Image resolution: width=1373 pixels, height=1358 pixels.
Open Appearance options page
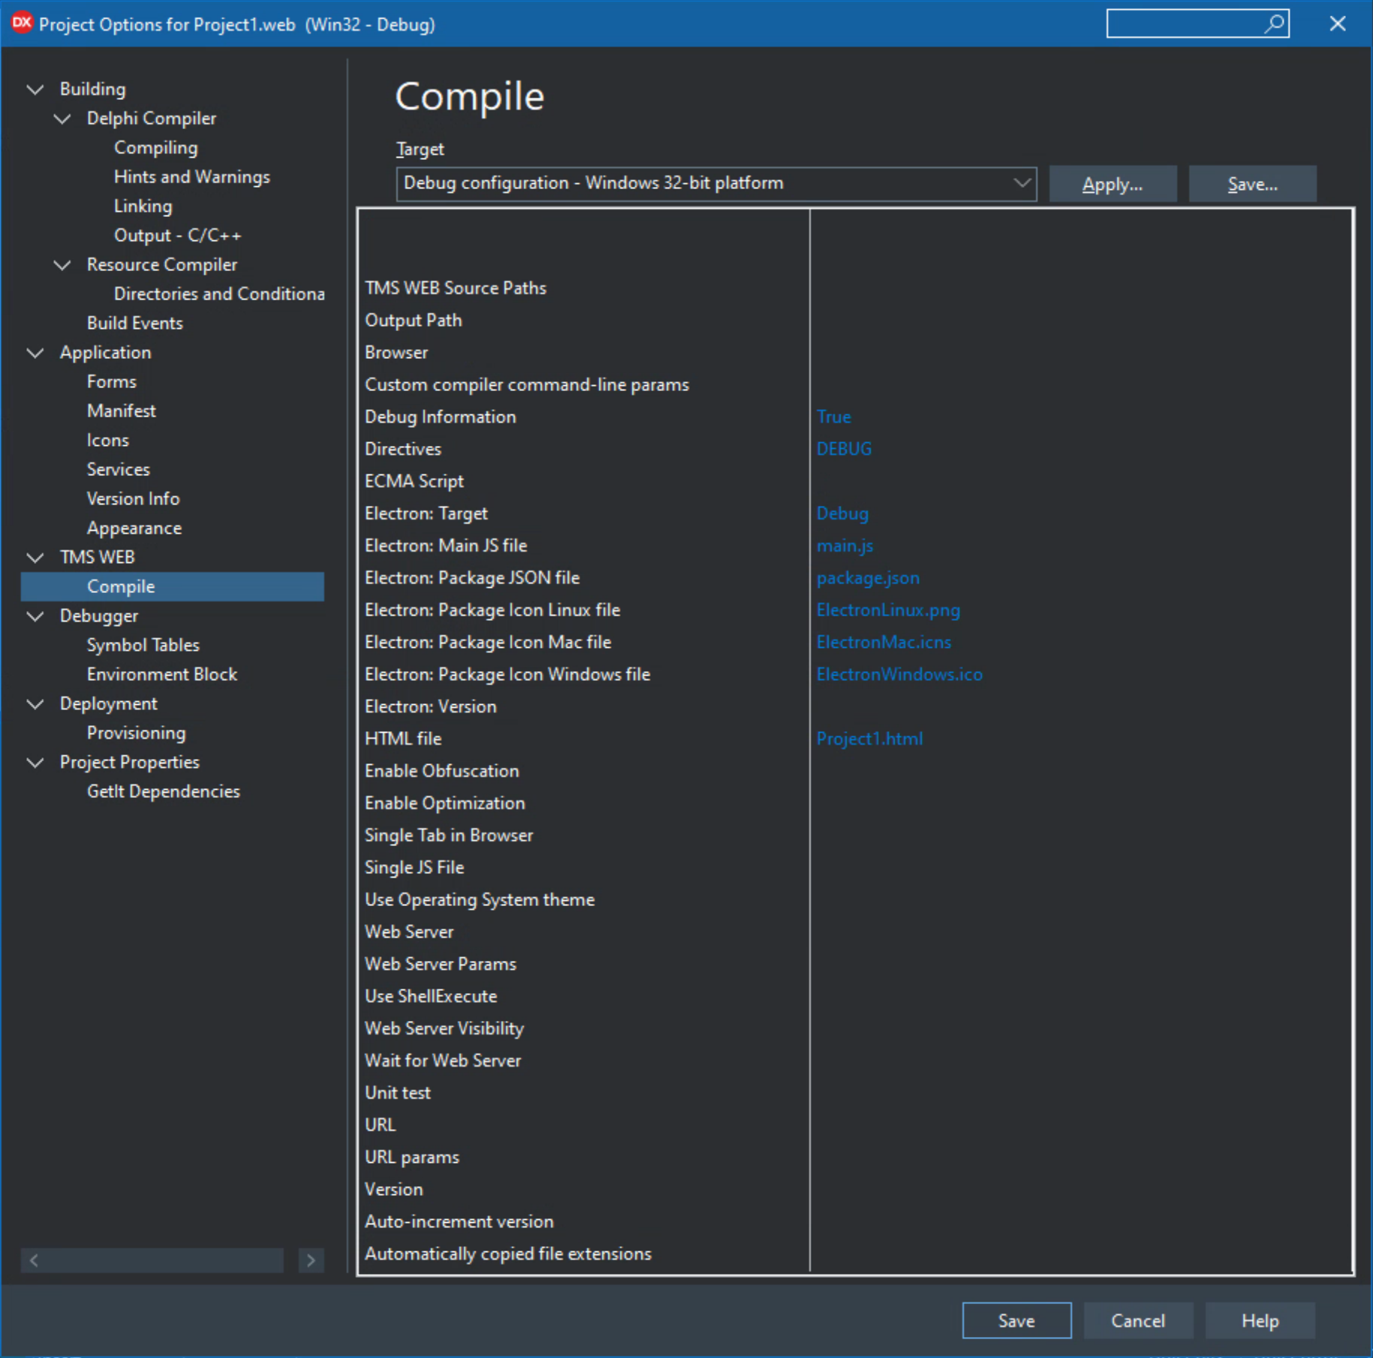(134, 528)
